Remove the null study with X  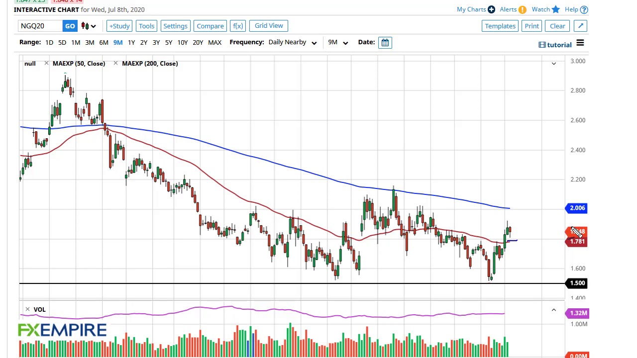click(46, 63)
